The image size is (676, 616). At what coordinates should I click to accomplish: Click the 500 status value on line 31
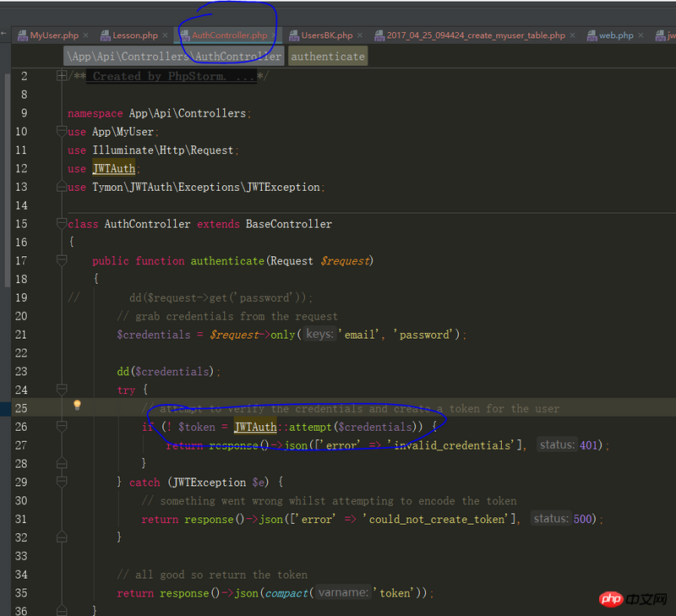(582, 519)
